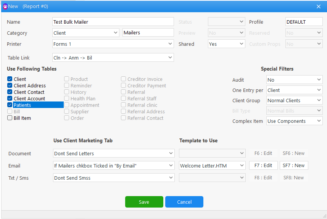Image resolution: width=327 pixels, height=219 pixels.
Task: Enable the Bill Item checkbox
Action: 10,118
